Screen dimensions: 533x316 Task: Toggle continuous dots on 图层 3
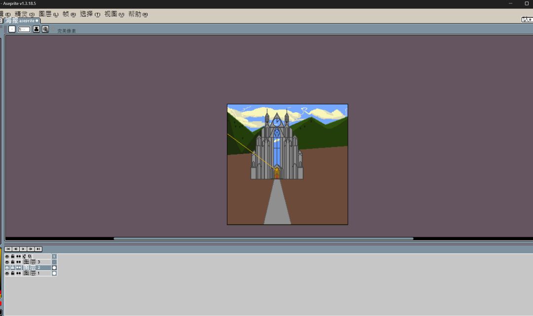pos(18,262)
